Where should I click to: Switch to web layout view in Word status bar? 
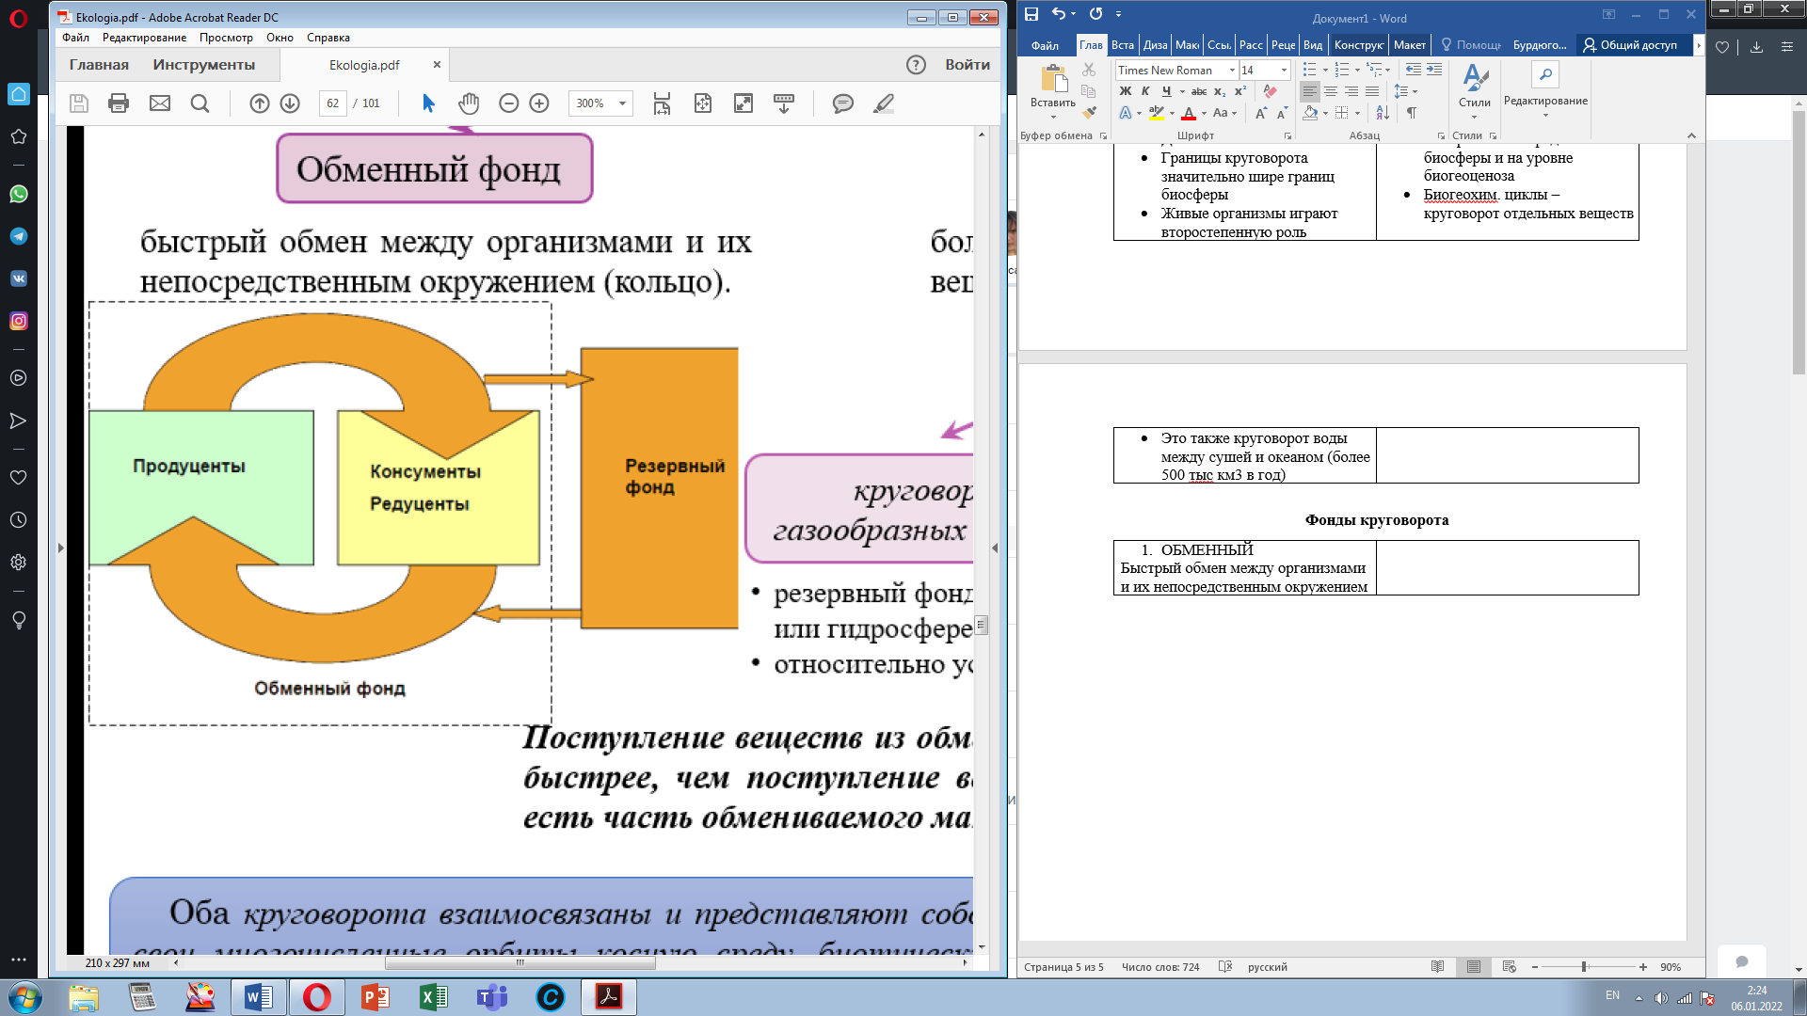pyautogui.click(x=1510, y=967)
